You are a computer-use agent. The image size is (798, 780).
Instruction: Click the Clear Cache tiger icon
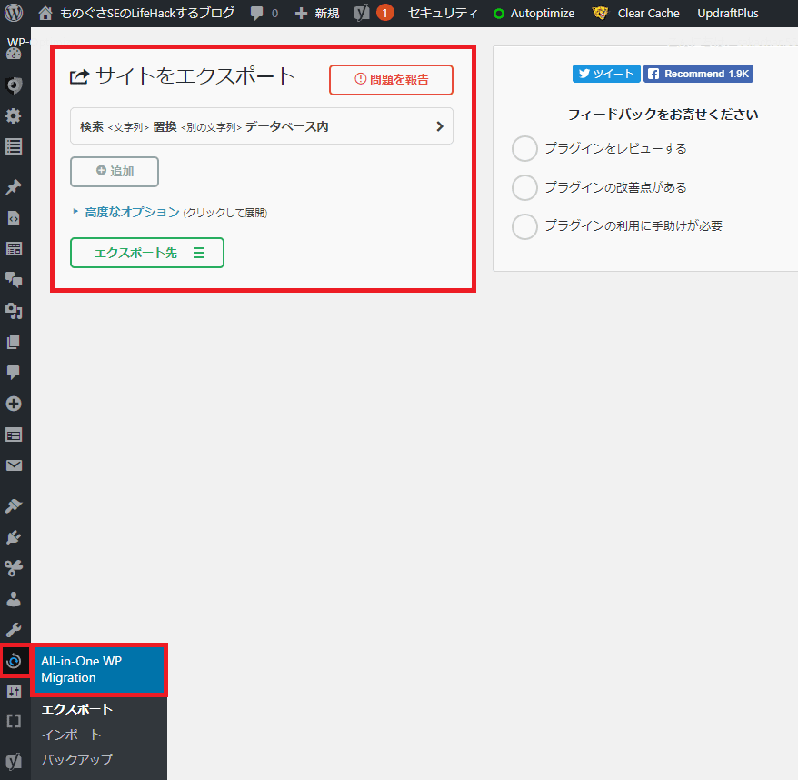pyautogui.click(x=599, y=13)
